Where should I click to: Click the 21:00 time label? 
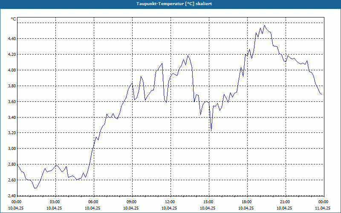pos(286,202)
